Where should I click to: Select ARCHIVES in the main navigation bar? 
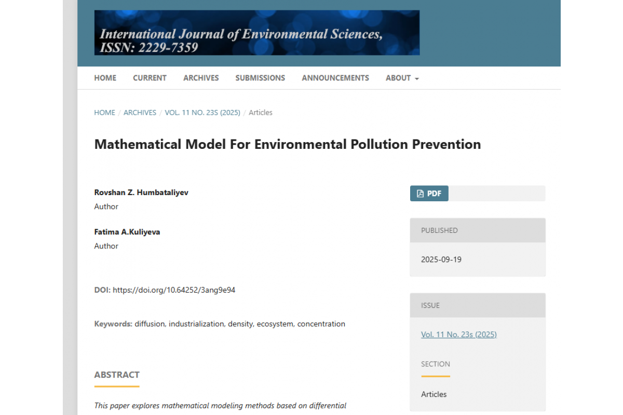[x=201, y=78]
